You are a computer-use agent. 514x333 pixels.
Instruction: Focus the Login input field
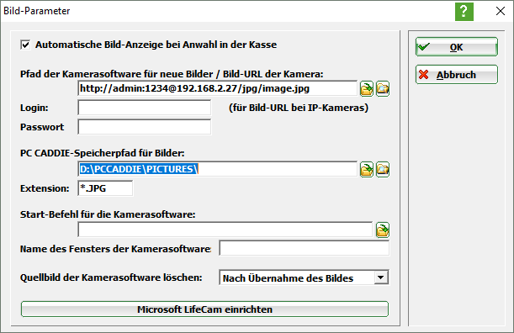[145, 108]
